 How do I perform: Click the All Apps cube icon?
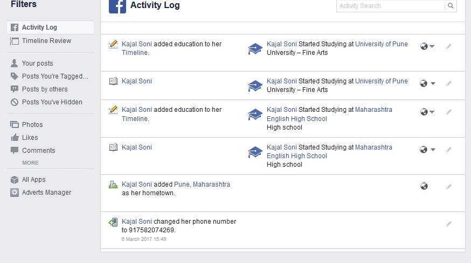tap(15, 179)
